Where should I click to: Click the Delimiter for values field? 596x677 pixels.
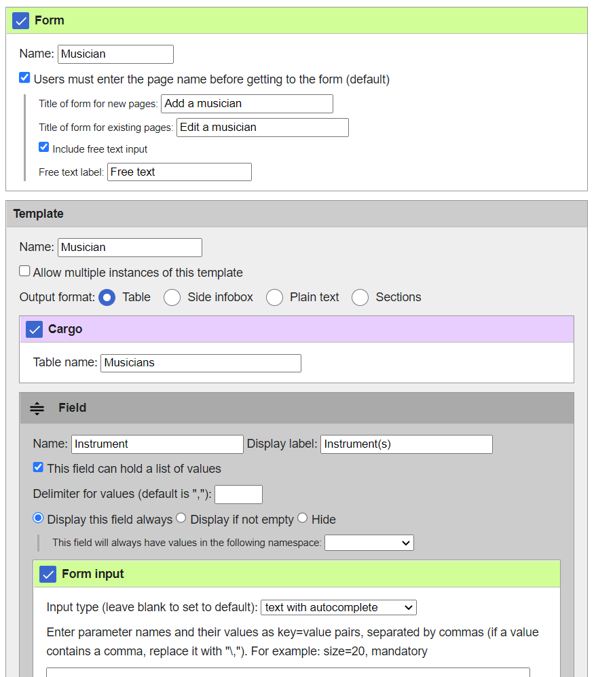pyautogui.click(x=238, y=495)
